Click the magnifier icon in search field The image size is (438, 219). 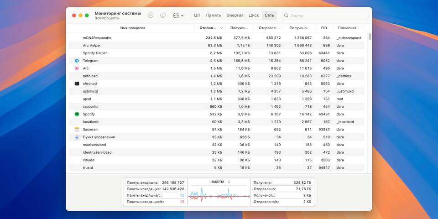pos(286,16)
